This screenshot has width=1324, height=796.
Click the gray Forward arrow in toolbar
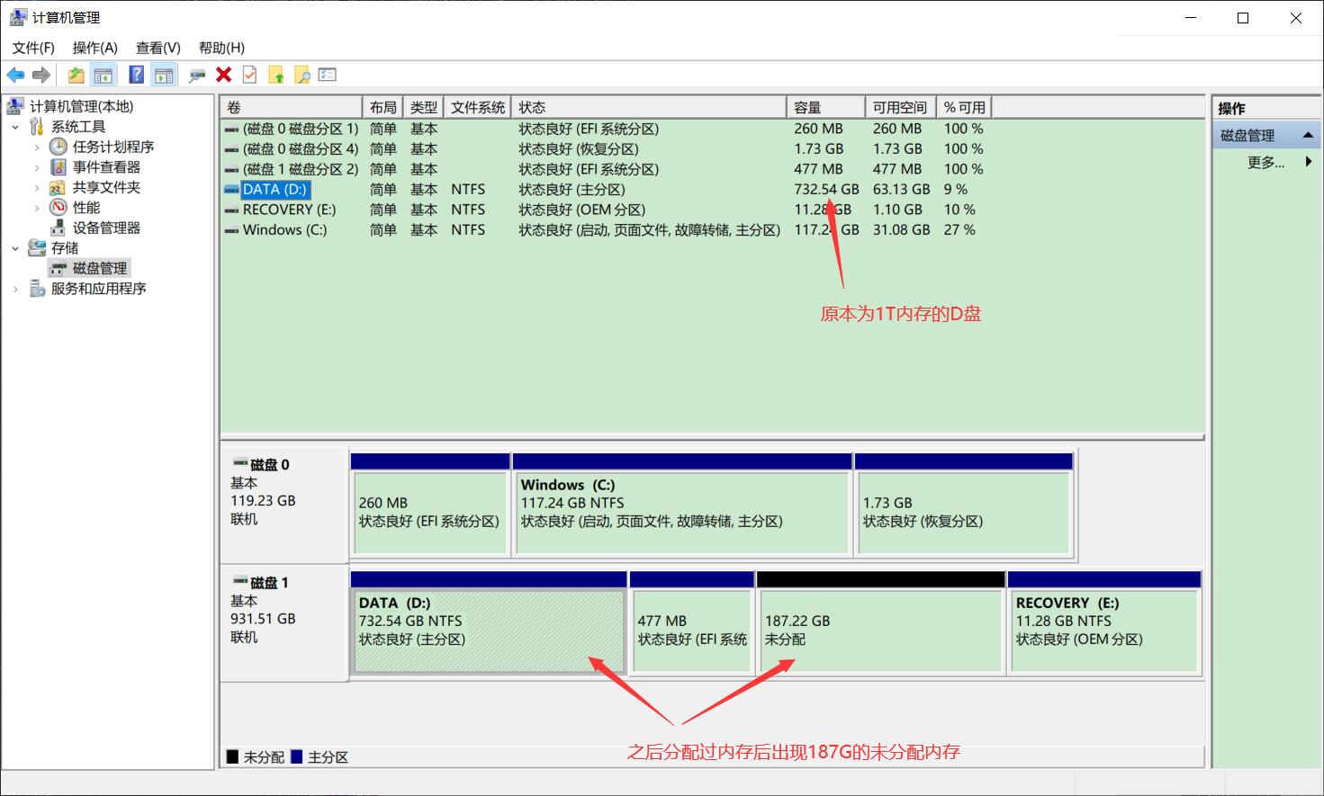[x=41, y=76]
